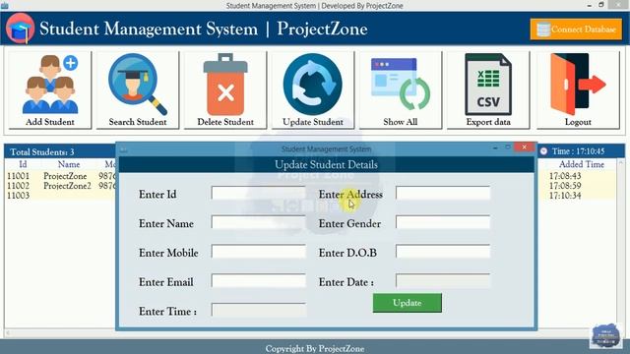Image resolution: width=630 pixels, height=354 pixels.
Task: Click added time 17:08:43 cell
Action: click(565, 176)
